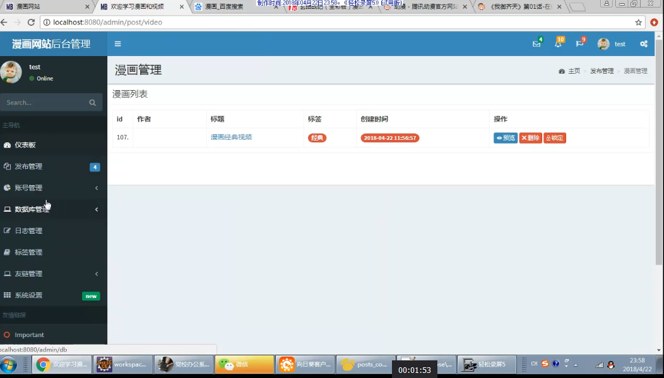This screenshot has width=664, height=378.
Task: Click the test user avatar in header
Action: click(x=603, y=43)
